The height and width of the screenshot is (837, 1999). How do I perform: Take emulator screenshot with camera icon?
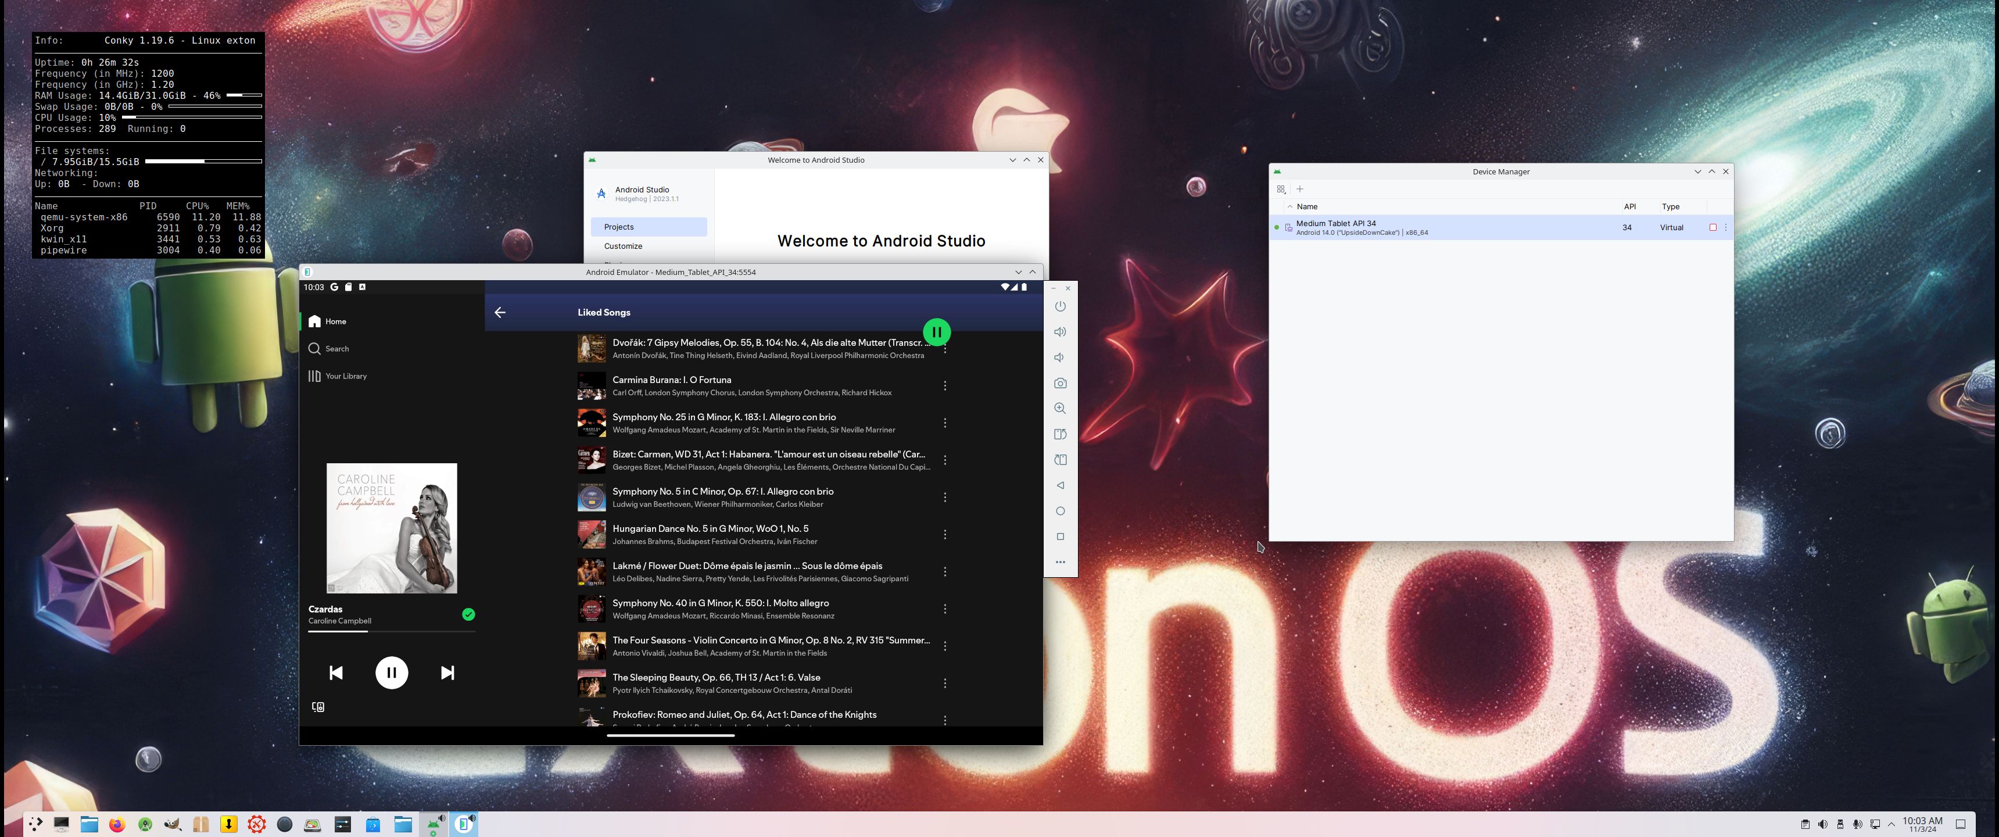click(1060, 383)
